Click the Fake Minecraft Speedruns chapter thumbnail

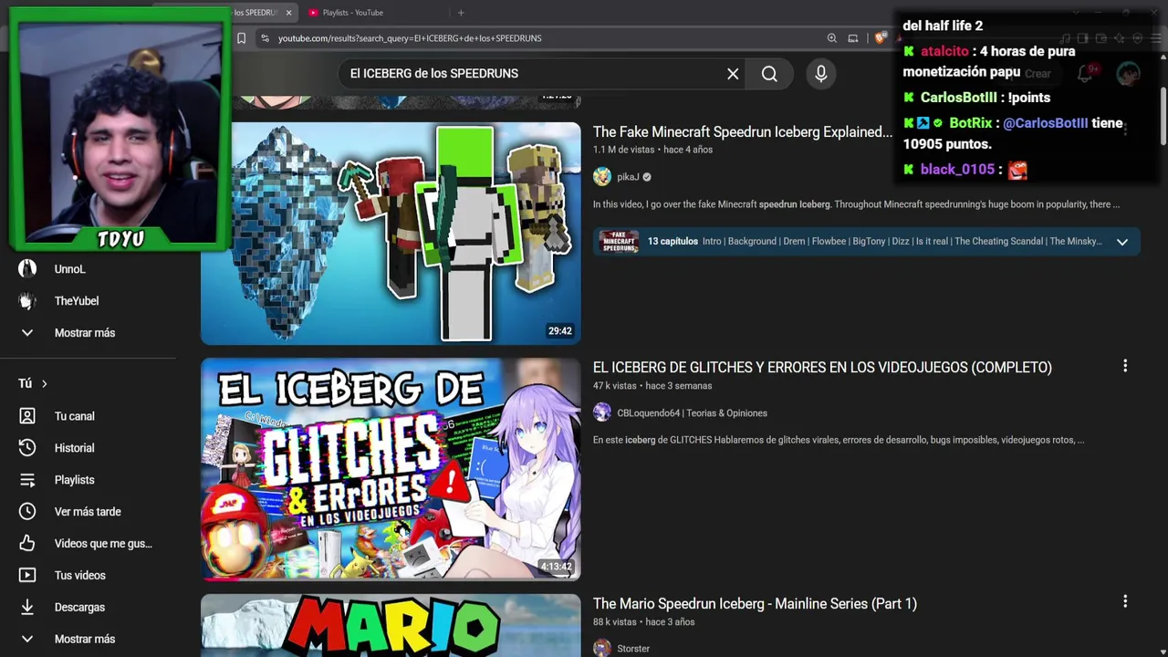click(x=620, y=242)
